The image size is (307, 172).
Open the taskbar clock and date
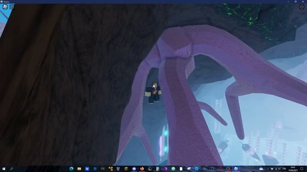[293, 169]
